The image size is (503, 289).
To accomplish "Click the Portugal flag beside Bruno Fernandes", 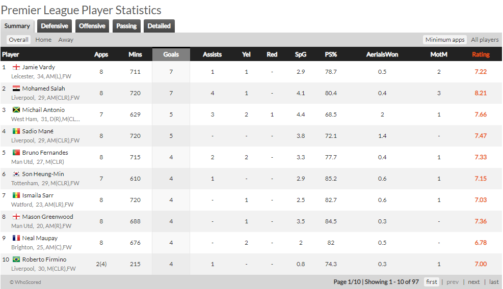I will (x=16, y=153).
